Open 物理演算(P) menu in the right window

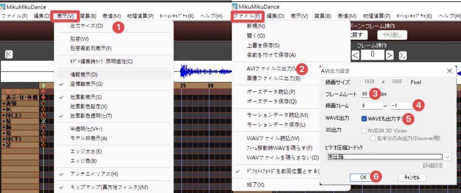pos(377,16)
